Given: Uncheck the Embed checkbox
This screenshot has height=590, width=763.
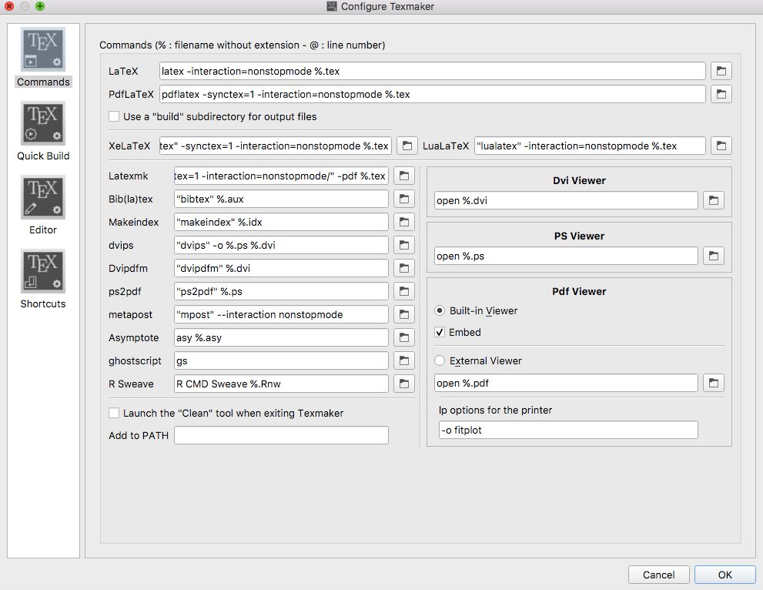Looking at the screenshot, I should [440, 332].
